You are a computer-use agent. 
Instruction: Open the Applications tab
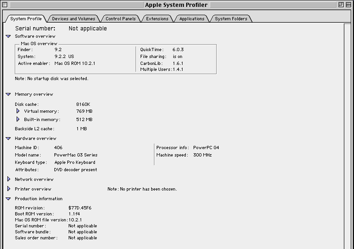click(x=192, y=19)
